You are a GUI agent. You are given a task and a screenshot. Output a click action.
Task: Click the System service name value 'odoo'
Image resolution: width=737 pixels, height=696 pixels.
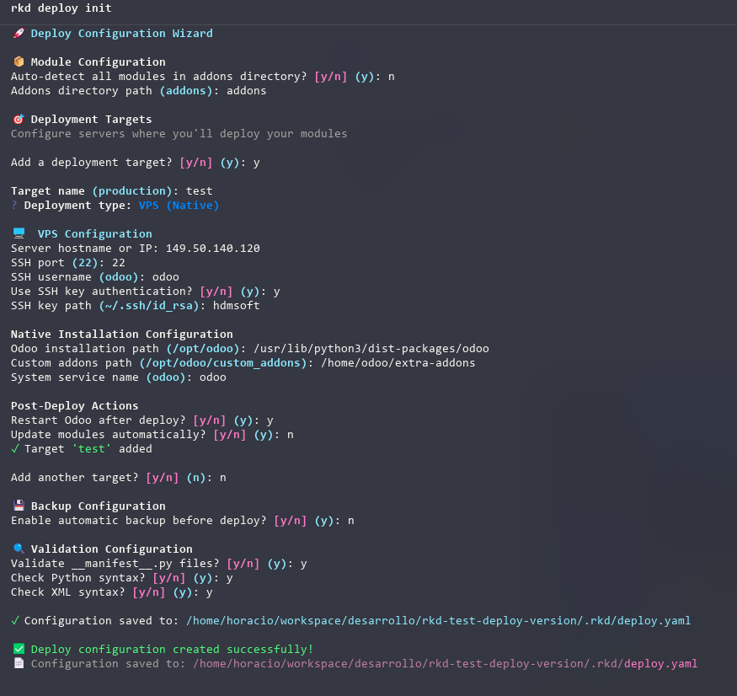[x=212, y=377]
